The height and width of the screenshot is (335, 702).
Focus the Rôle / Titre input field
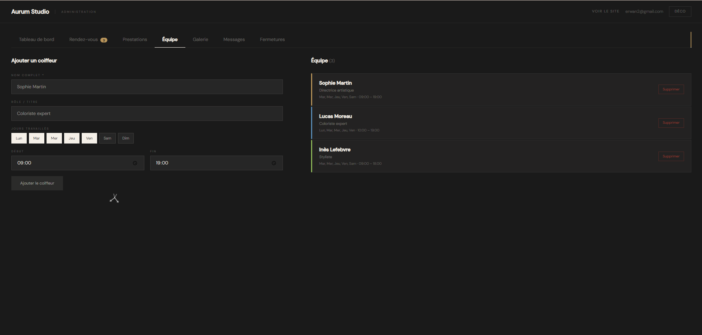point(147,113)
